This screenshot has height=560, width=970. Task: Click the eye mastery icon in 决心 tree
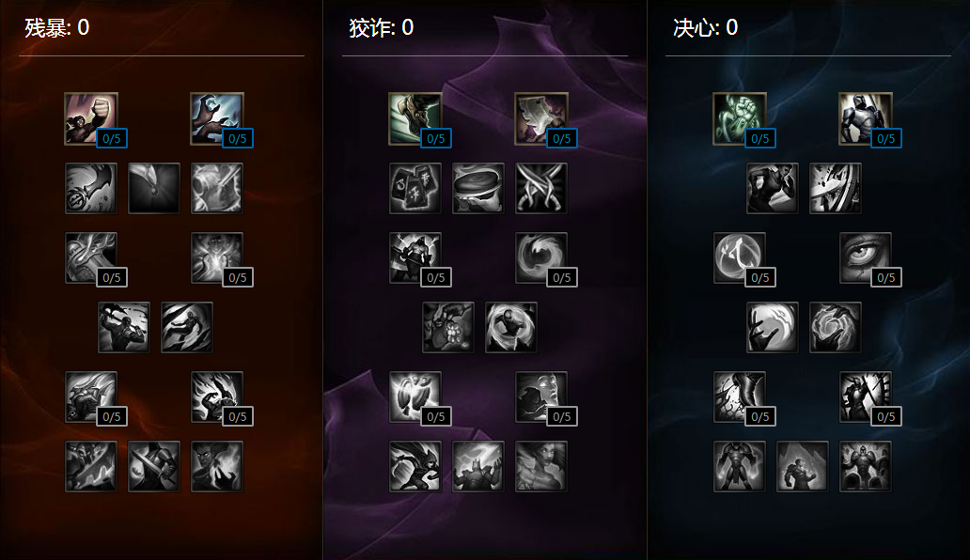point(866,257)
